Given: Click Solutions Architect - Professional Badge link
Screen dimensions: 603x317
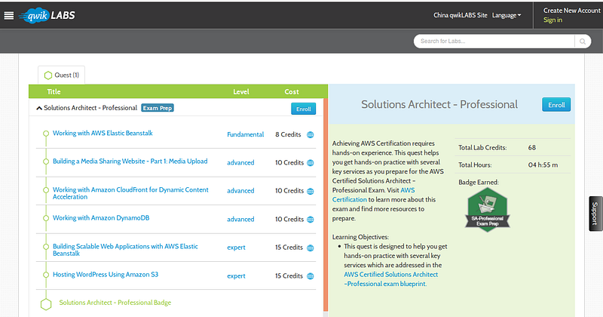Looking at the screenshot, I should tap(115, 303).
